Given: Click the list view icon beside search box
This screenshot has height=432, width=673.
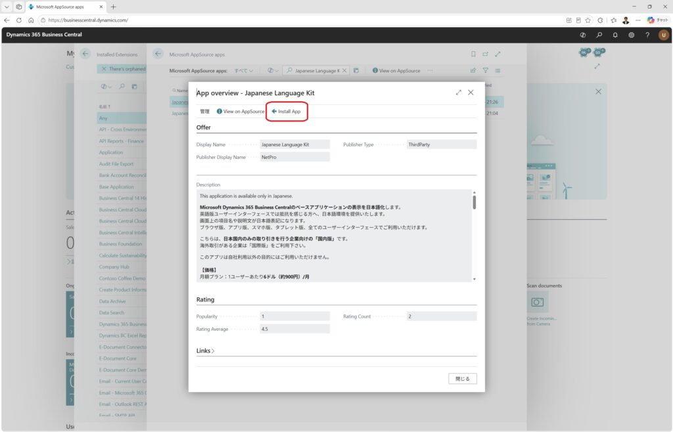Looking at the screenshot, I should point(356,71).
